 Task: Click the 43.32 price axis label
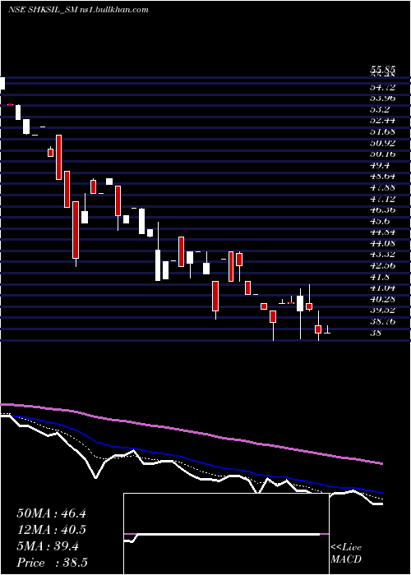pos(382,255)
